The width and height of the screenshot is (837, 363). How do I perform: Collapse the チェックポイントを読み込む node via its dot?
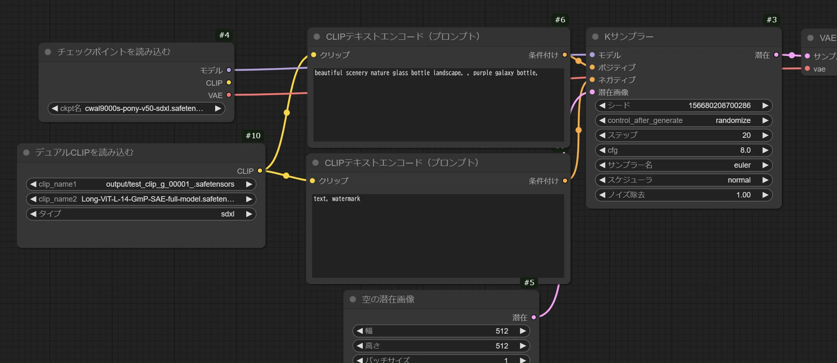pyautogui.click(x=48, y=52)
